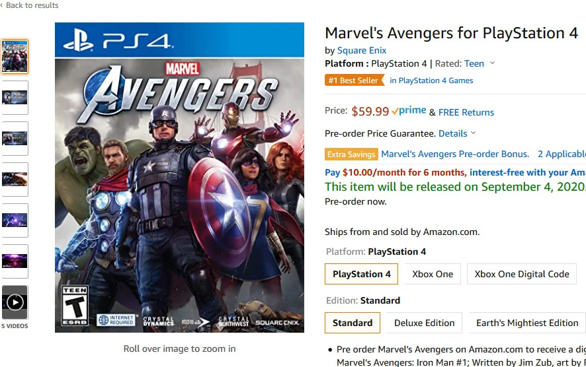Viewport: 586px width, 367px height.
Task: Play the product videos thumbnail
Action: 15,302
